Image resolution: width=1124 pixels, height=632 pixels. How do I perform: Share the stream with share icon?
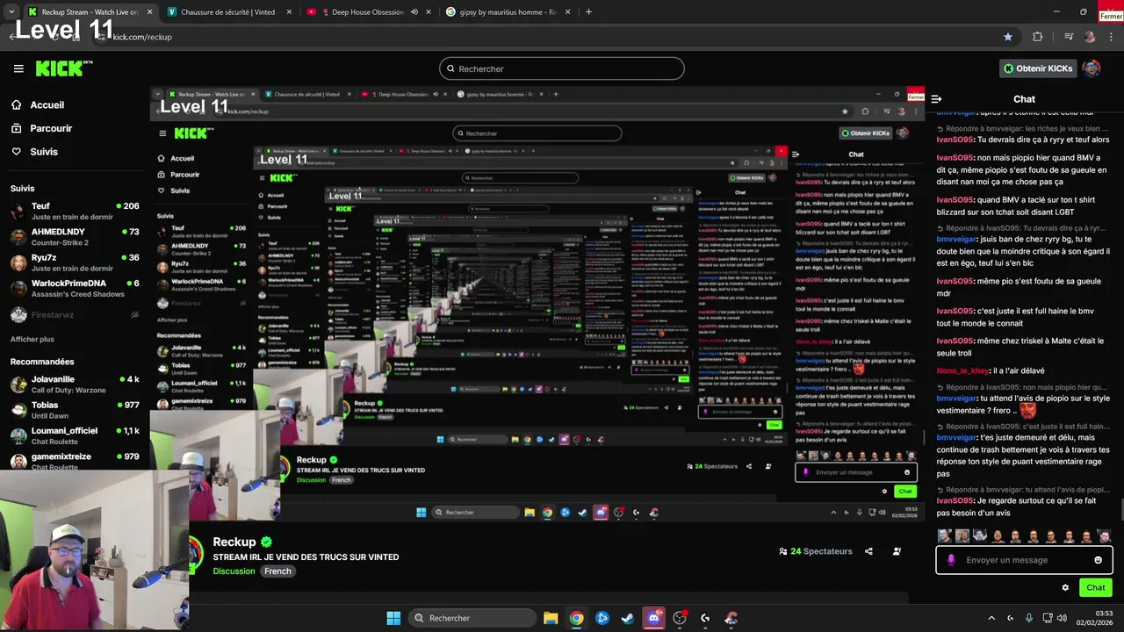[868, 551]
